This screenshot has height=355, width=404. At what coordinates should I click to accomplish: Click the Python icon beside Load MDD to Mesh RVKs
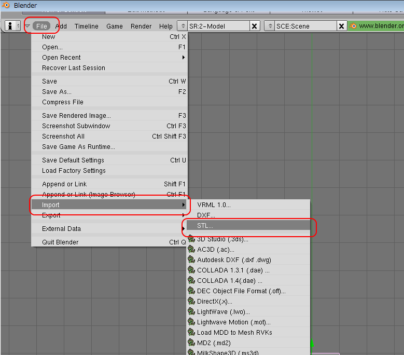click(191, 332)
